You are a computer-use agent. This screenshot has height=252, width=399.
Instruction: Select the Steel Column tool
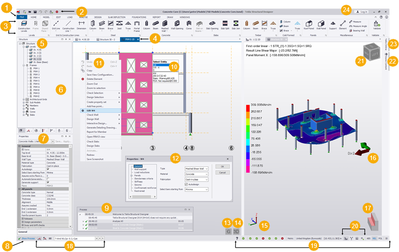(x=93, y=25)
